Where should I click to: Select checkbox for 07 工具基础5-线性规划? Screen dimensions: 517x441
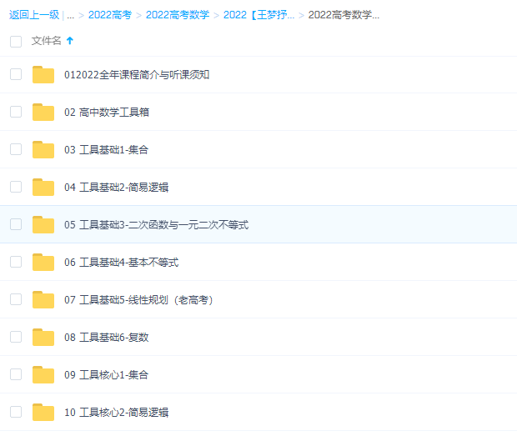pyautogui.click(x=16, y=299)
